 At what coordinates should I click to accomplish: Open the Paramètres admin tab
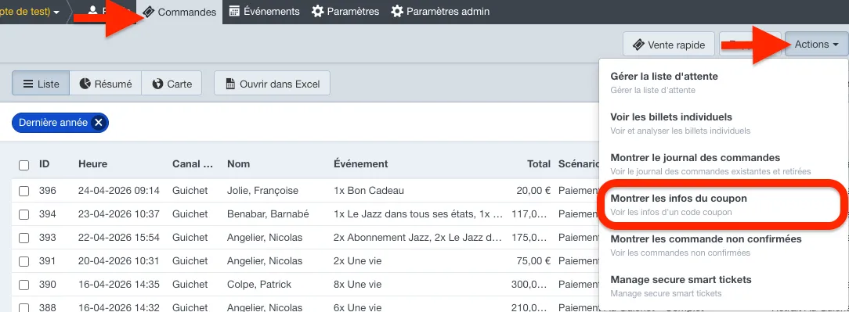439,12
